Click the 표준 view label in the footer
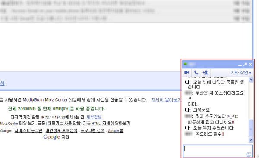 41,123
